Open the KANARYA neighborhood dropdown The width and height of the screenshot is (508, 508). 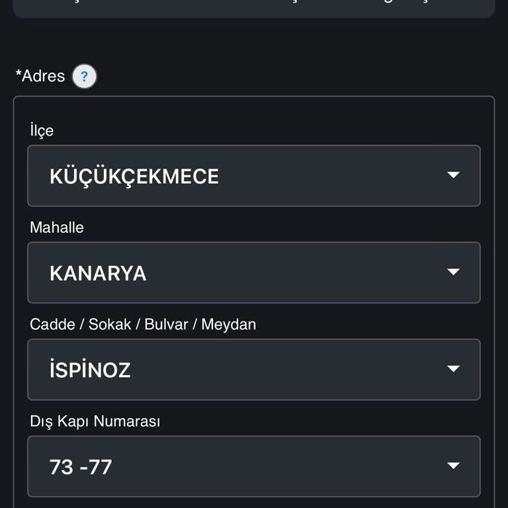click(x=253, y=273)
